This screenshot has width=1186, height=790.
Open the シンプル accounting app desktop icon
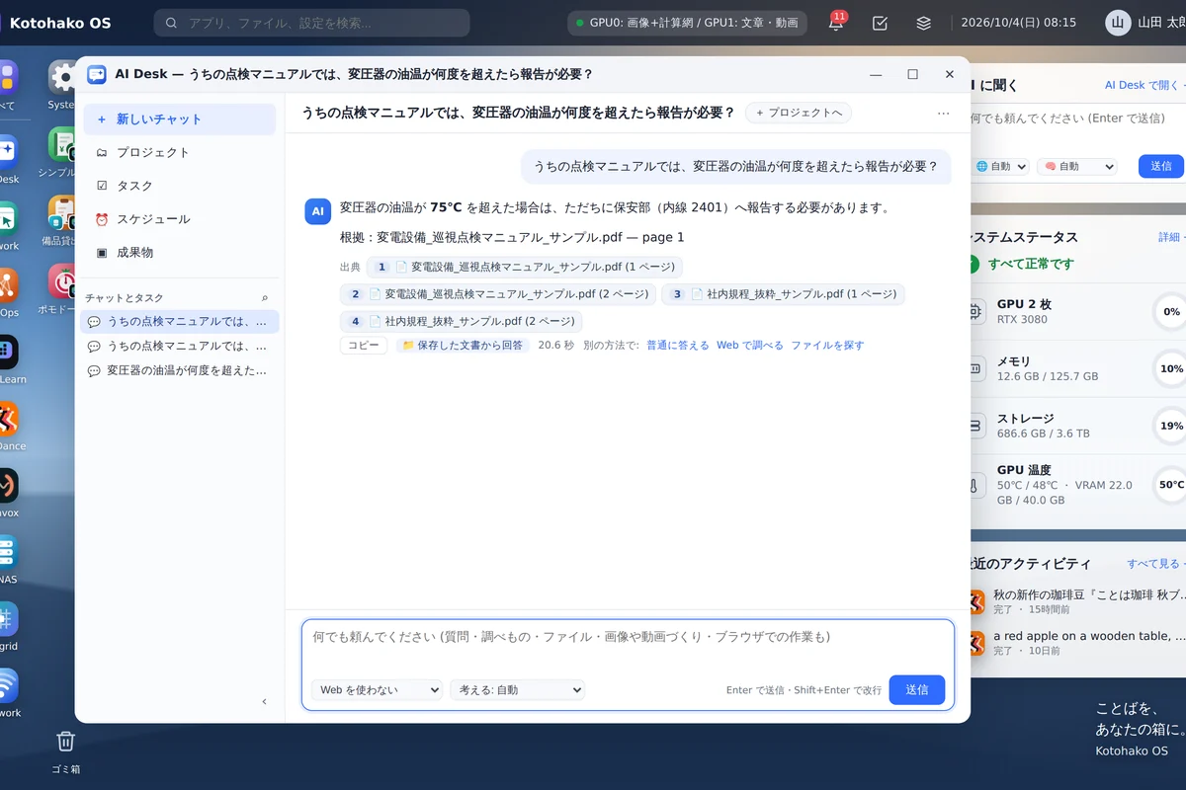coord(64,145)
